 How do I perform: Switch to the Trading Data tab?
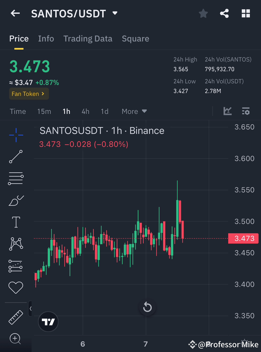point(88,38)
